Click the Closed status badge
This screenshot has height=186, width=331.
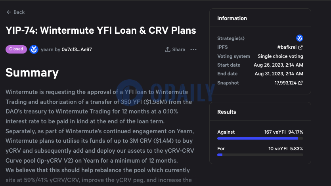tap(16, 49)
